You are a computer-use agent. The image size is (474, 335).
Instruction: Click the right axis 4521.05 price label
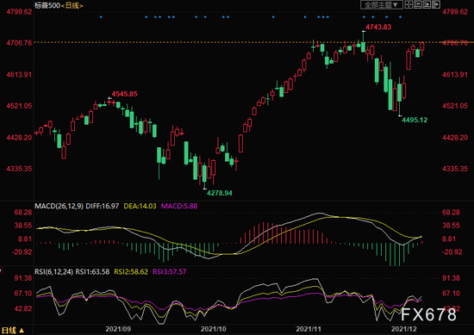[x=455, y=106]
